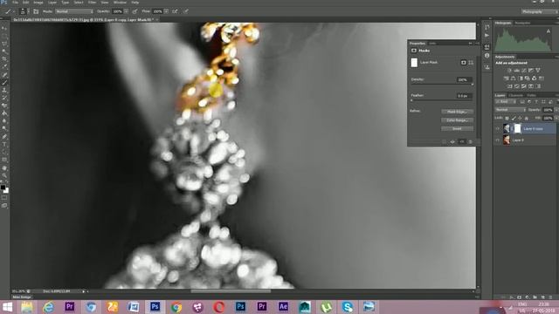
Task: Add a Curves adjustment
Action: 524,71
